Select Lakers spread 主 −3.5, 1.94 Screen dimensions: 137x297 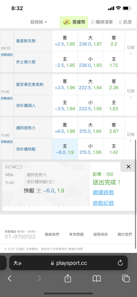(65, 105)
